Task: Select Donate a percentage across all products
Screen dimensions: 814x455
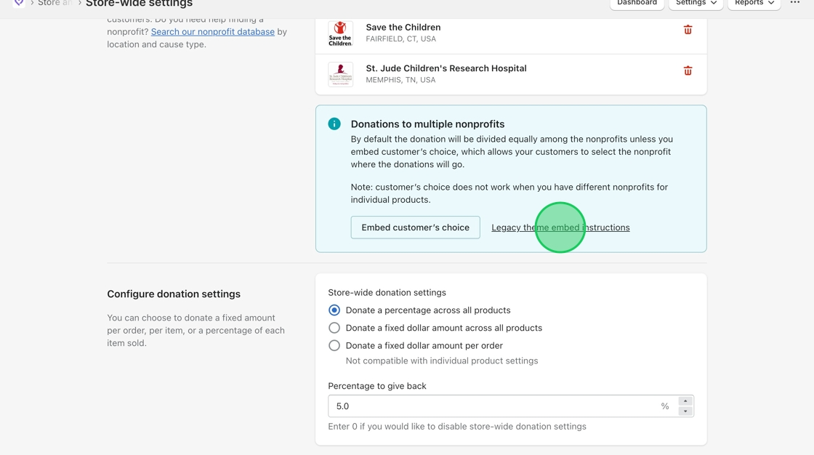Action: [x=334, y=310]
